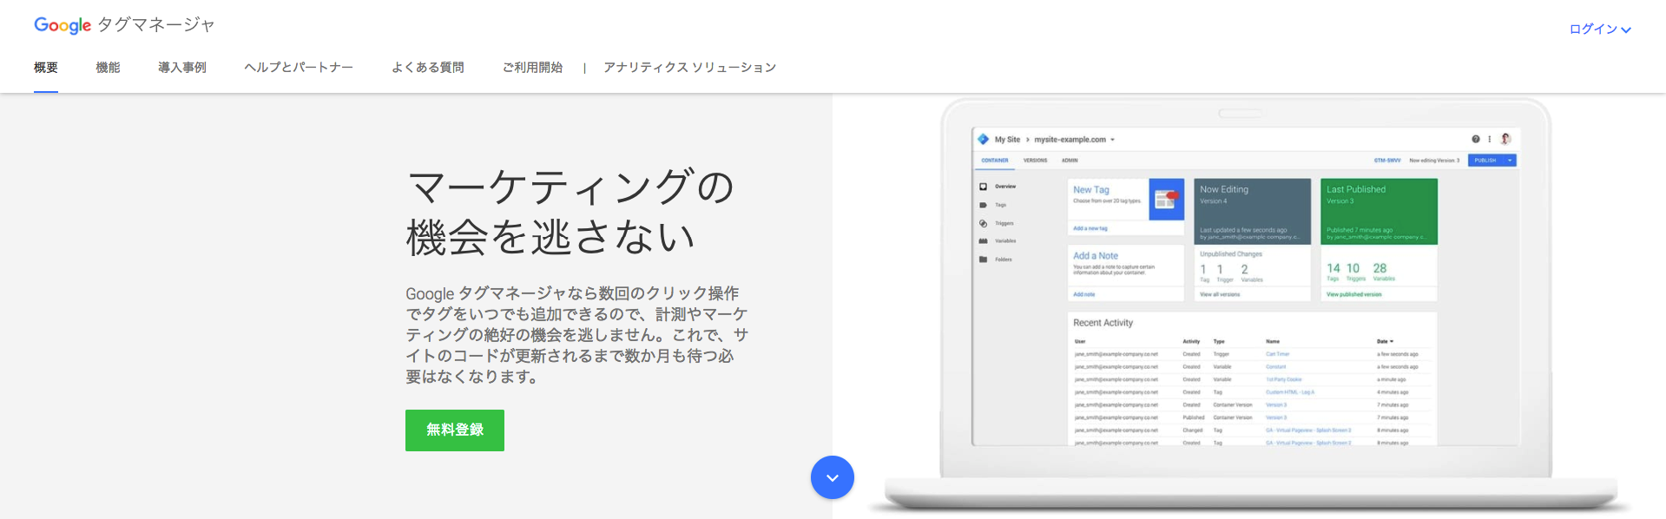Click the headline マーケティングの機会を逃さない
The width and height of the screenshot is (1666, 519).
[571, 212]
